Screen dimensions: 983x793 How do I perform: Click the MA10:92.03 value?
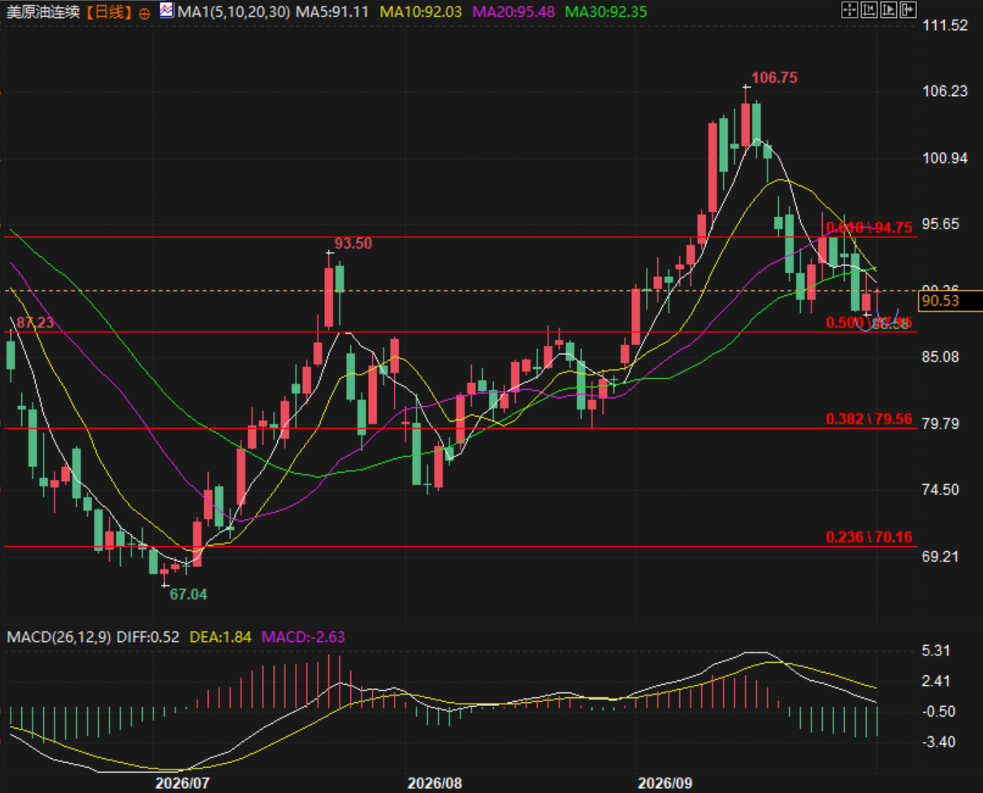421,12
